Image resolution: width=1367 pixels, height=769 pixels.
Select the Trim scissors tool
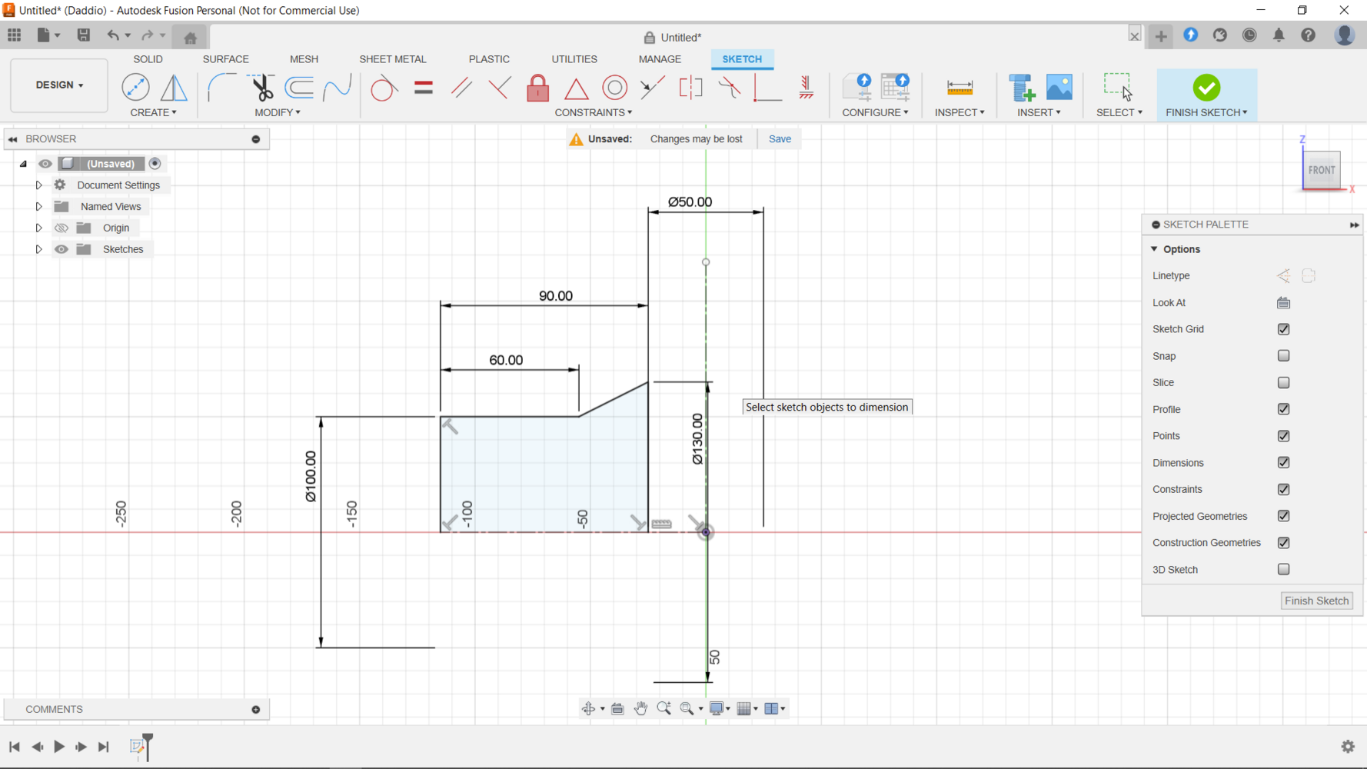(261, 87)
